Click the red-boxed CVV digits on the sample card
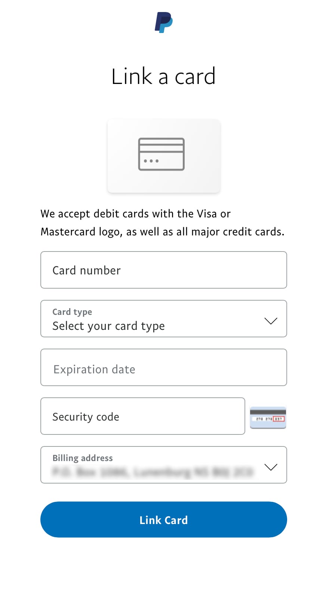 279,419
